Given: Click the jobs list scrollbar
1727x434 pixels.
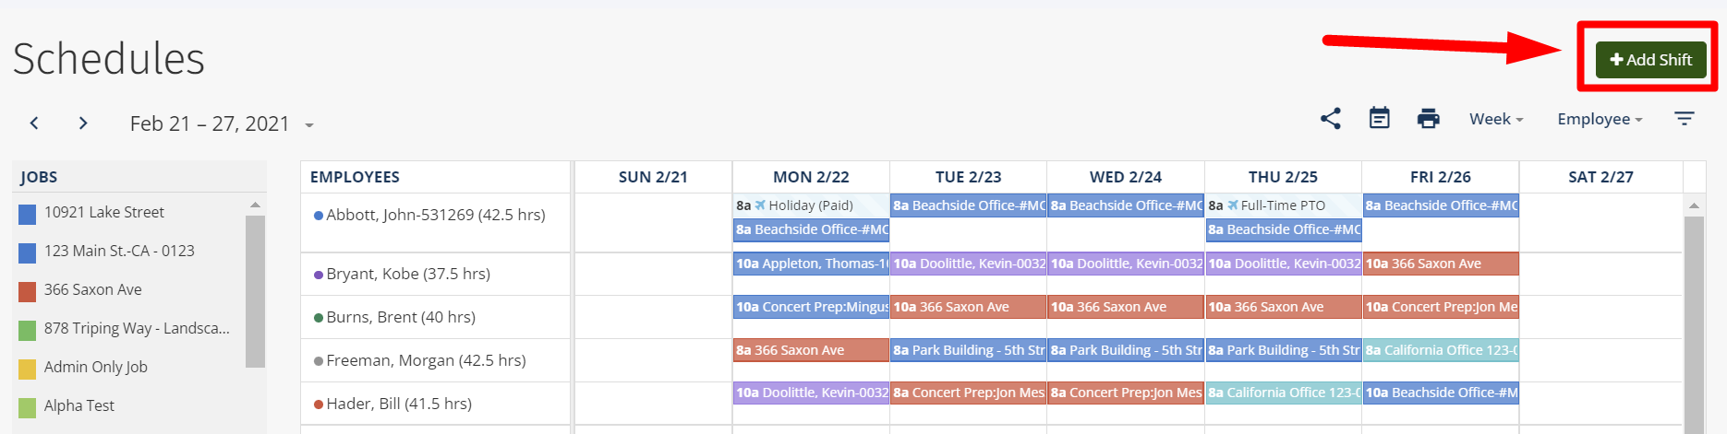Looking at the screenshot, I should coord(256,290).
